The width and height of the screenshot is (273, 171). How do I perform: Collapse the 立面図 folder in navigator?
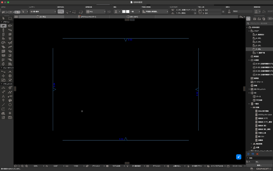point(249,60)
